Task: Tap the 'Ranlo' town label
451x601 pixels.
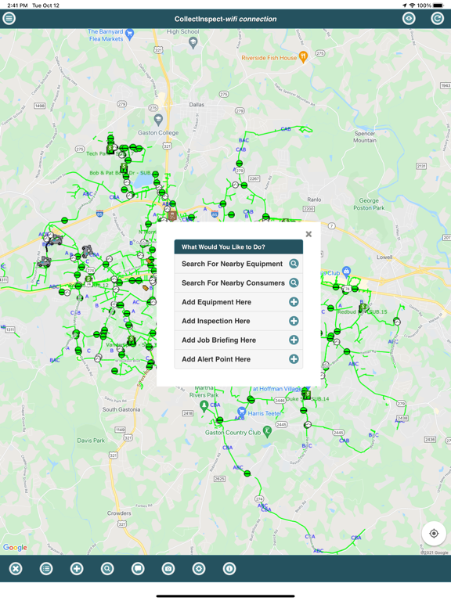Action: coord(314,200)
